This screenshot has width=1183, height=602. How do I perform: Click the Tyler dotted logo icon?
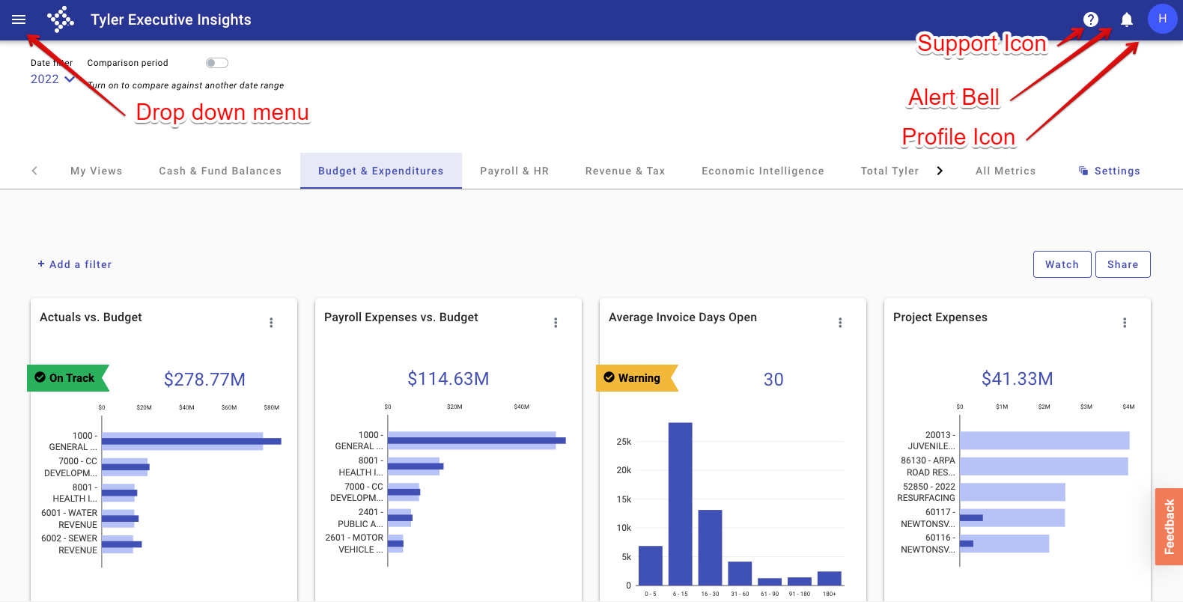click(61, 19)
